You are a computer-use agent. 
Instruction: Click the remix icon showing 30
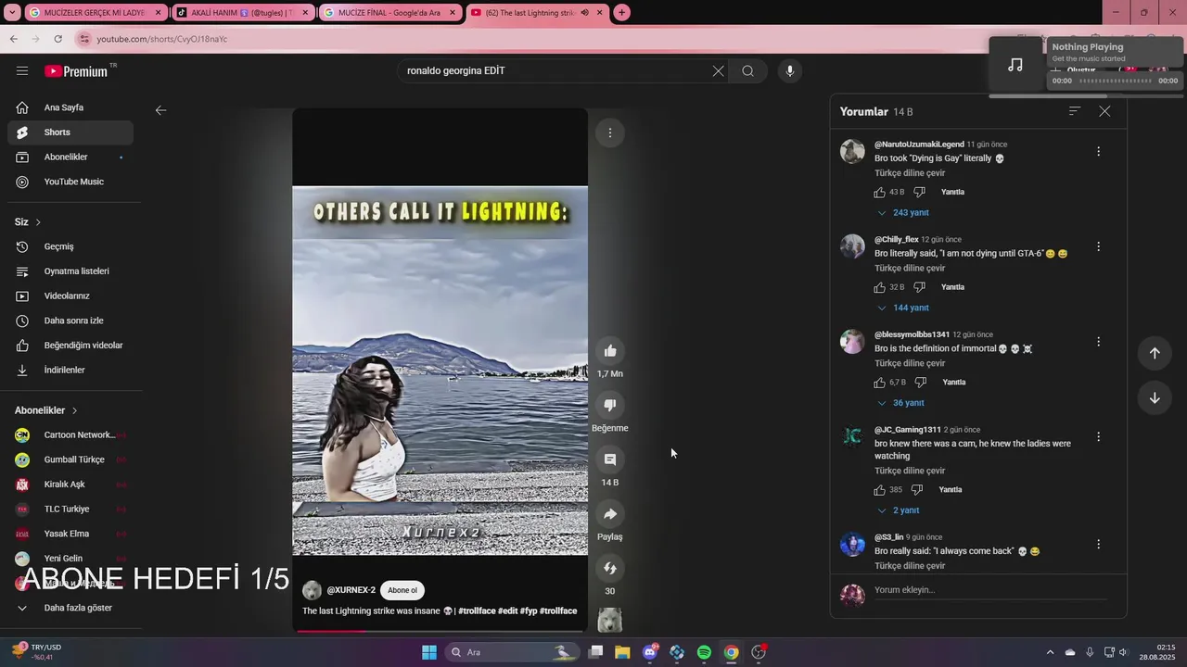point(610,568)
